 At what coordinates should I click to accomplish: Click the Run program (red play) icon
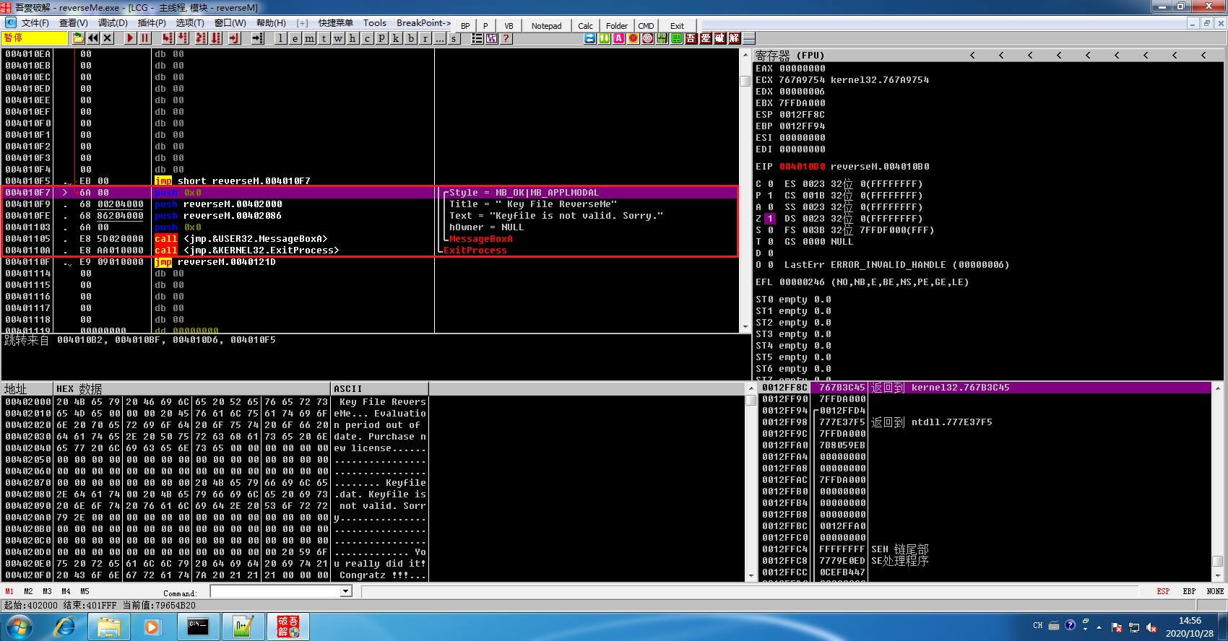130,38
